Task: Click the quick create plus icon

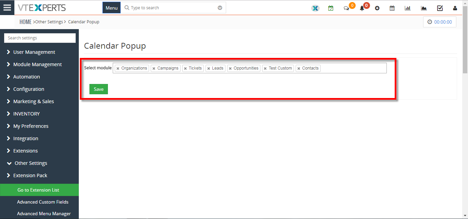Action: (377, 8)
